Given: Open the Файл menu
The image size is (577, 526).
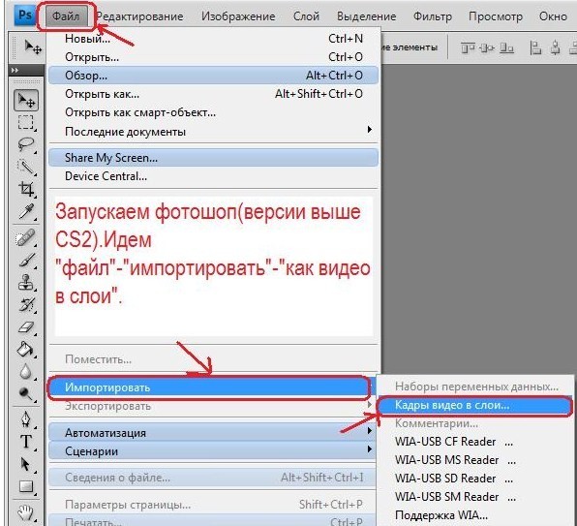Looking at the screenshot, I should (x=66, y=16).
